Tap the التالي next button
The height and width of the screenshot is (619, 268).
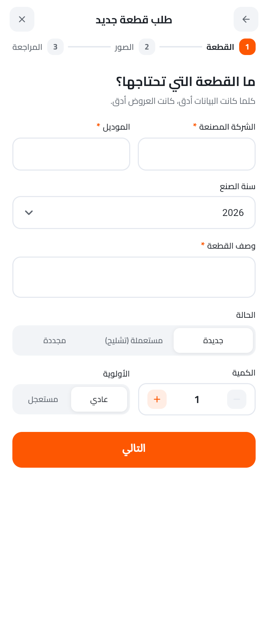(x=134, y=450)
